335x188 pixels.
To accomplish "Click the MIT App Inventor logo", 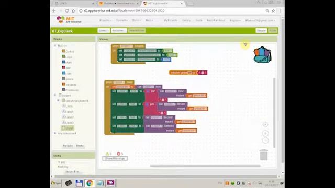I will tap(69, 20).
